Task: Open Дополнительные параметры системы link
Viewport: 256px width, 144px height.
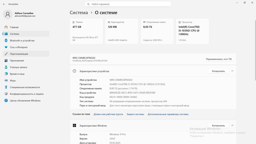Action: (x=168, y=114)
